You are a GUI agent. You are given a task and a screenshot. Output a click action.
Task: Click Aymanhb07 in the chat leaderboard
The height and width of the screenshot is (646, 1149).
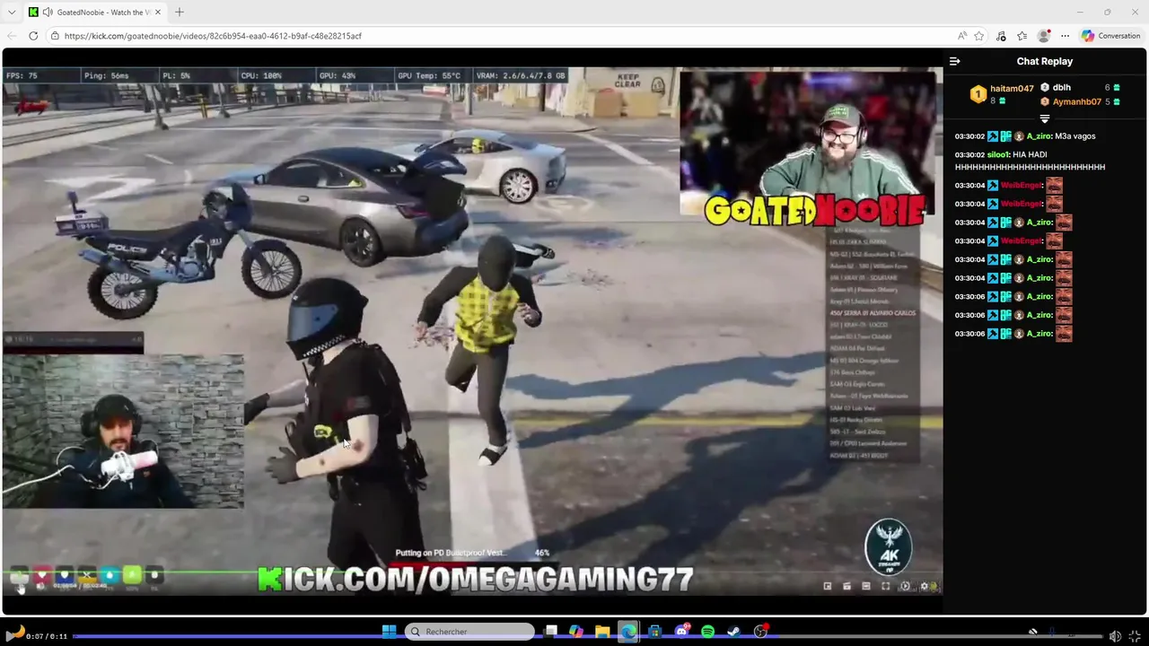click(x=1076, y=101)
